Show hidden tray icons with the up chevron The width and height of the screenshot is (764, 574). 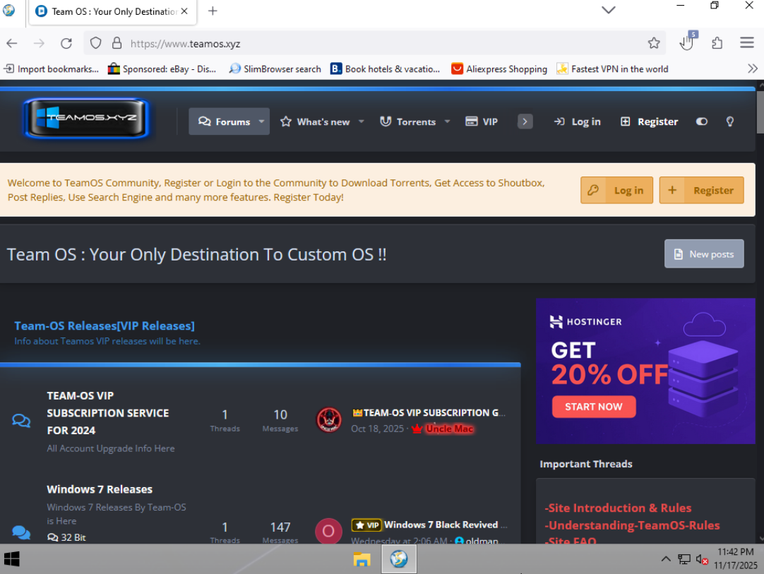pos(666,559)
